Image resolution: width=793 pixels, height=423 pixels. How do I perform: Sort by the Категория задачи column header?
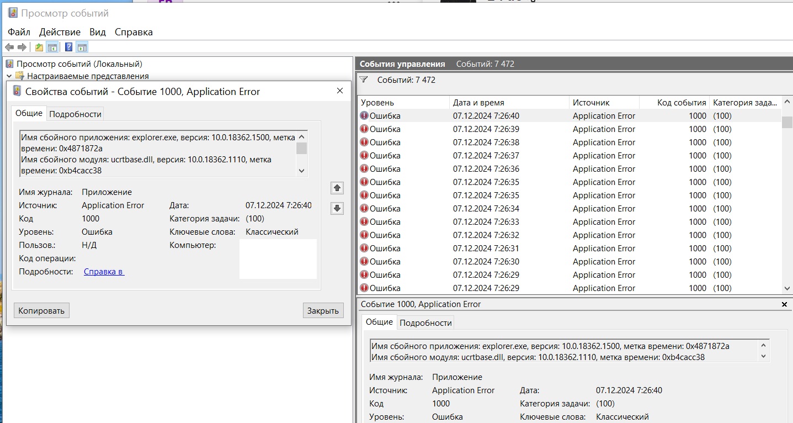746,103
